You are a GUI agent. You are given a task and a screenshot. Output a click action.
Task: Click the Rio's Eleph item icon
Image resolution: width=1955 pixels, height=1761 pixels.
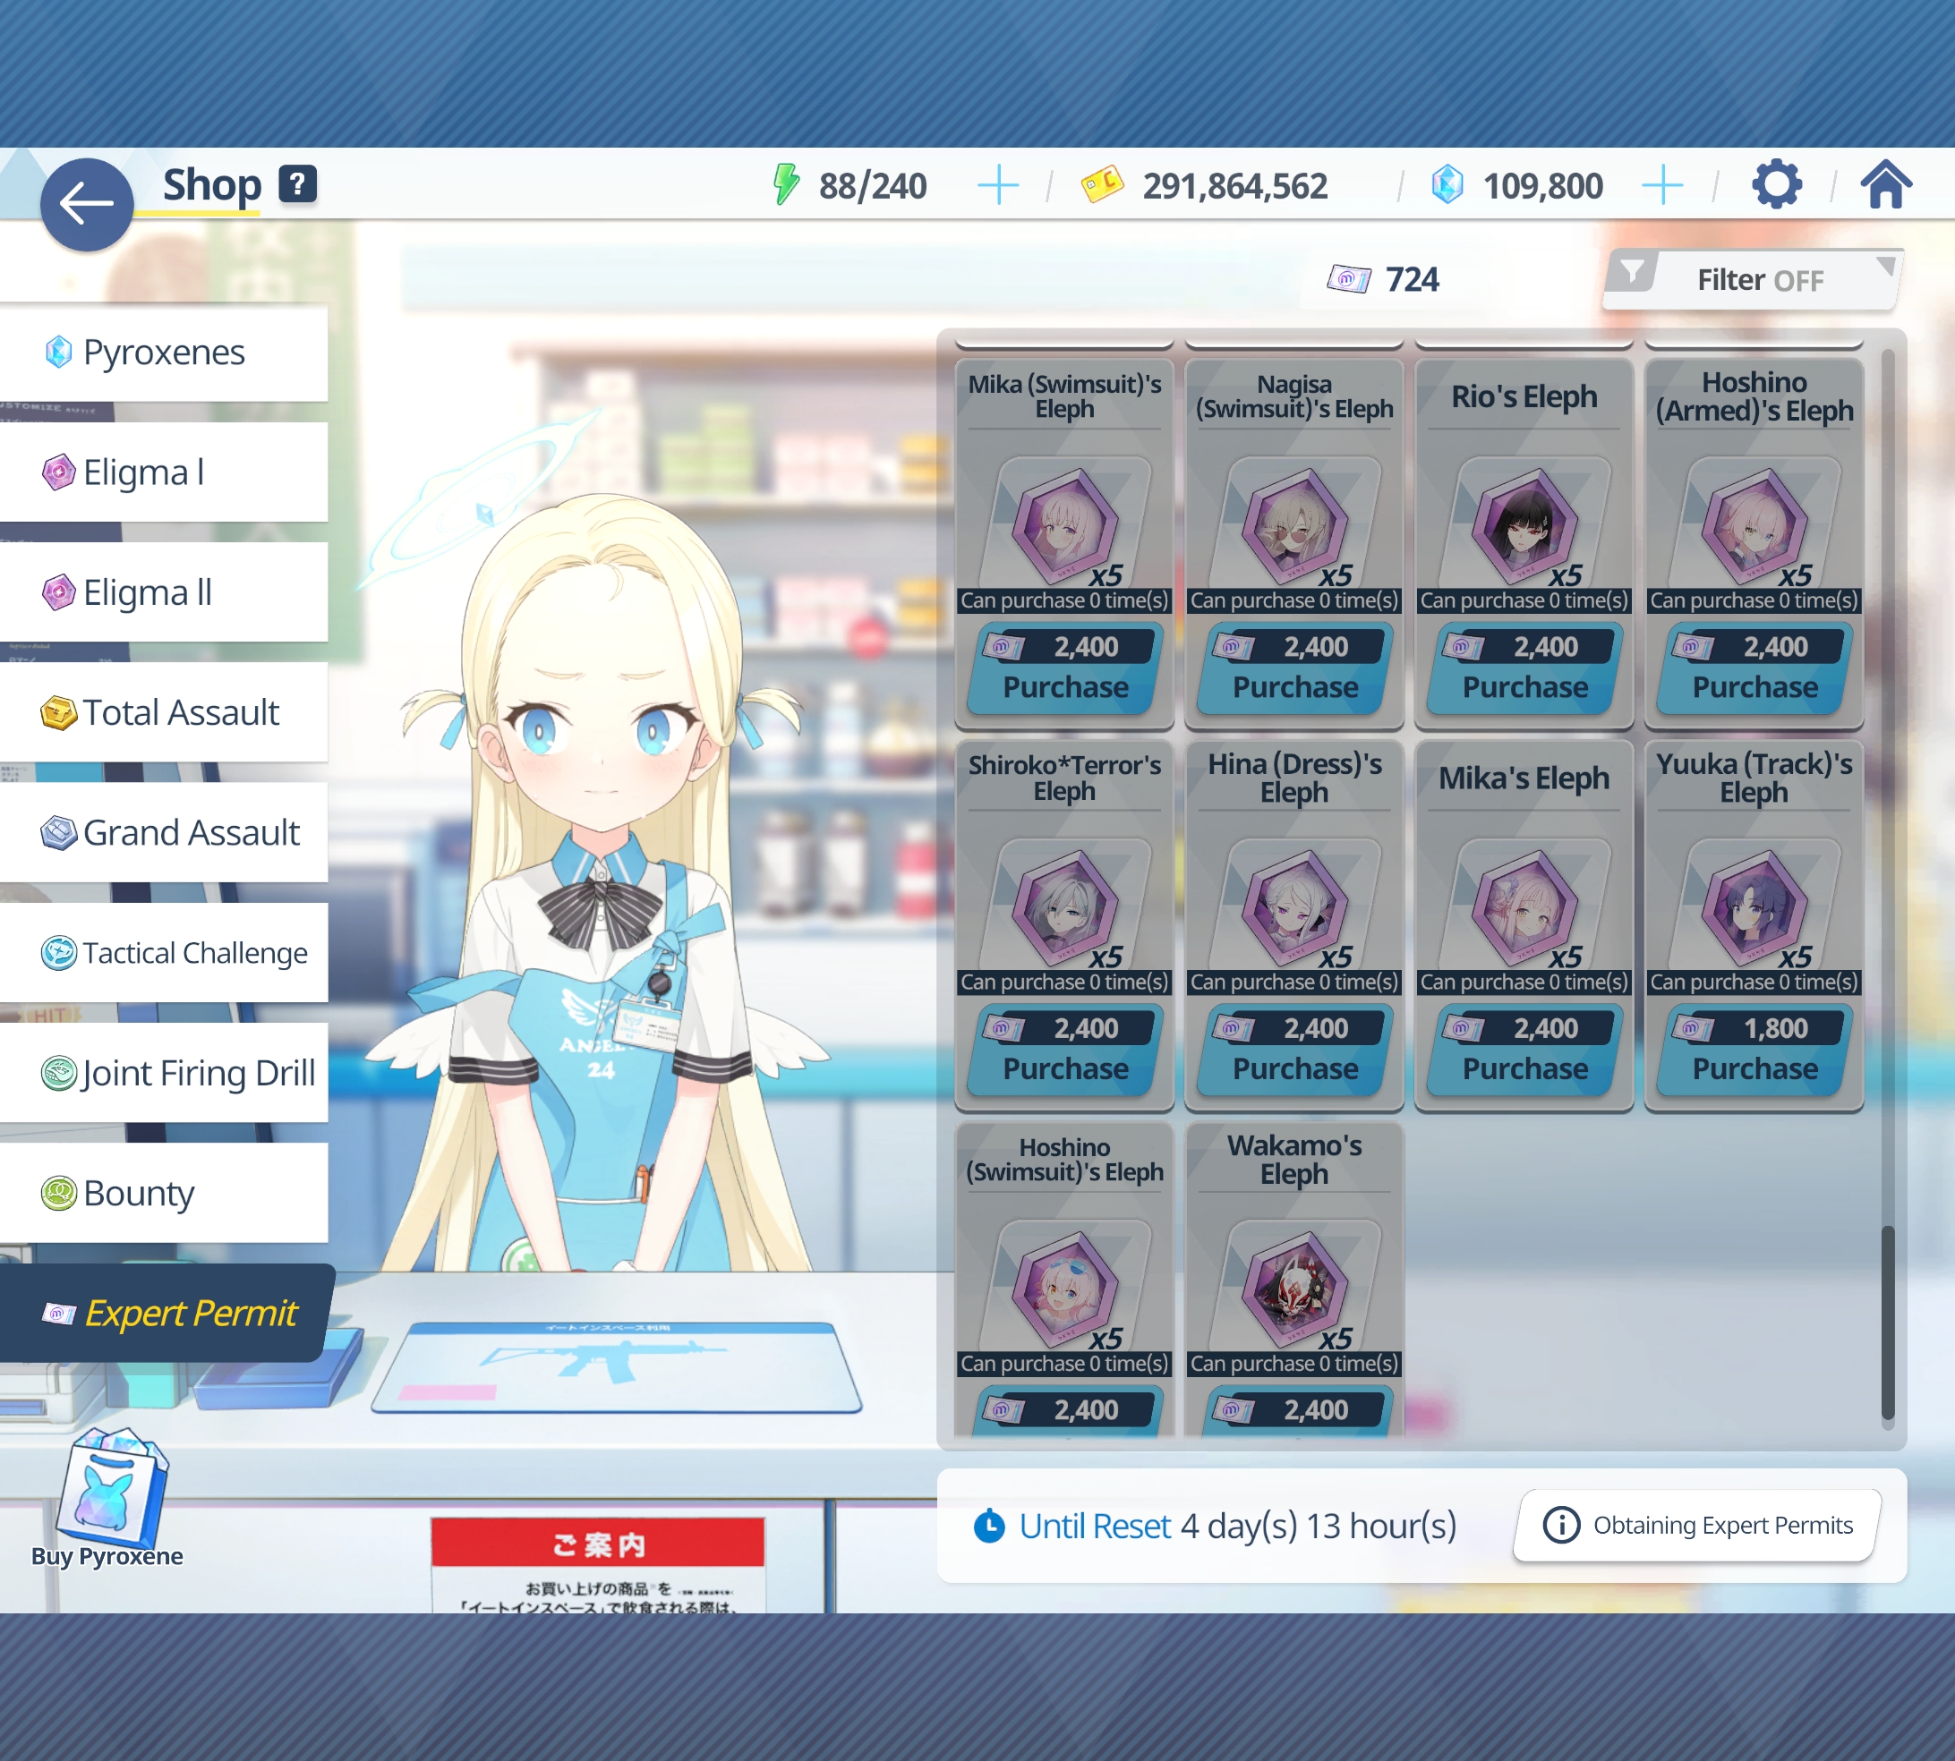[1524, 525]
